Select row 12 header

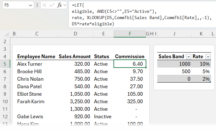[5, 117]
